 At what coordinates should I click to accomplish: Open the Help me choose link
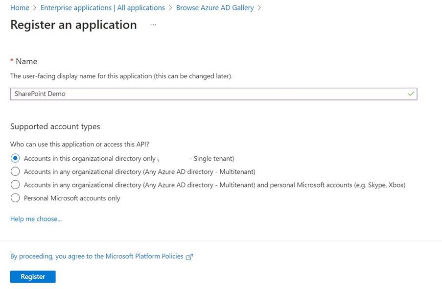pyautogui.click(x=36, y=219)
